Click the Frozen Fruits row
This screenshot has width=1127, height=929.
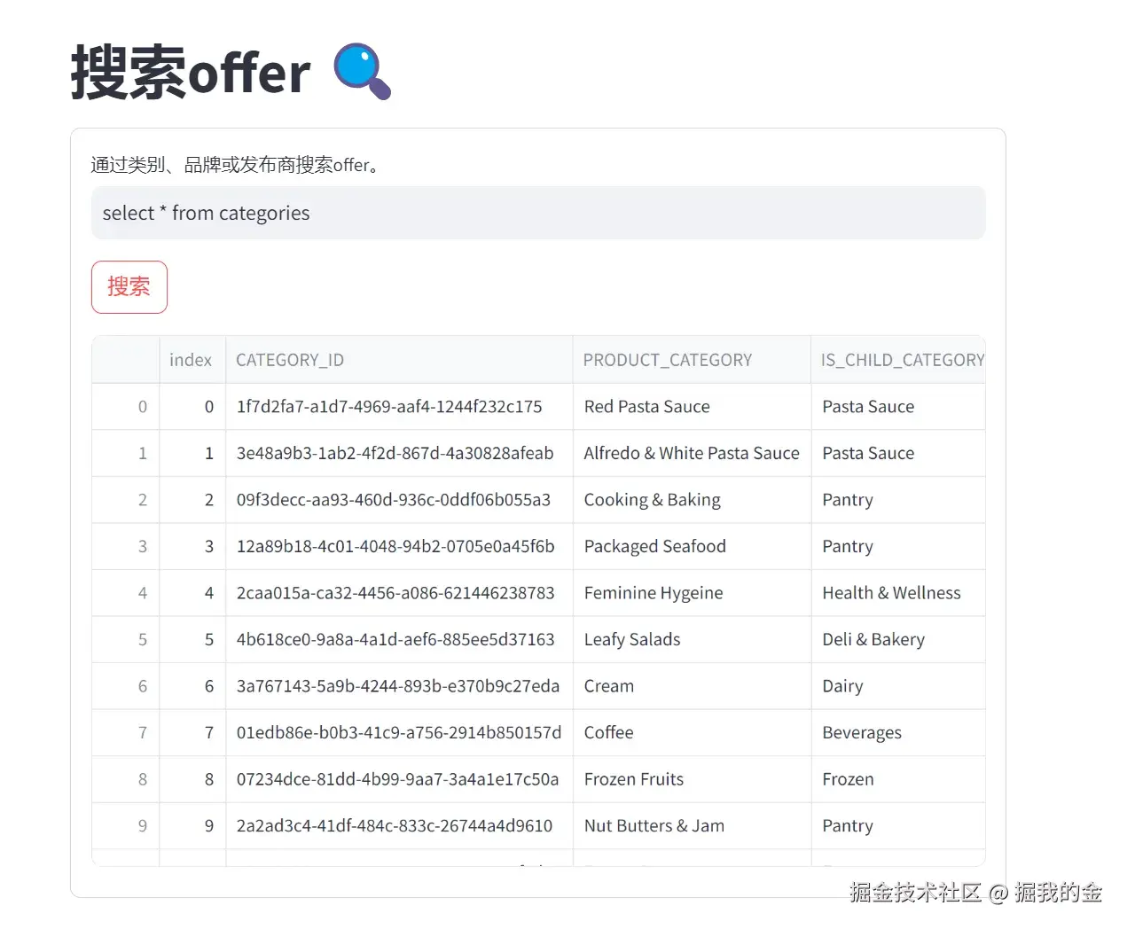coord(634,779)
